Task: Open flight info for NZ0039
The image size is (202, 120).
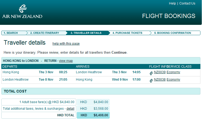Action: click(160, 72)
